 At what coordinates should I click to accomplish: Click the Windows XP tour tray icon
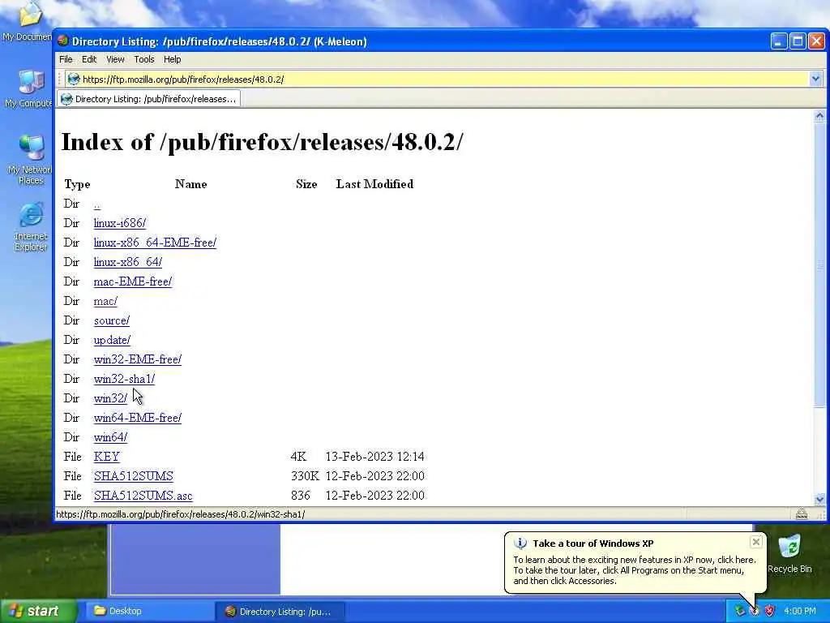tap(755, 611)
